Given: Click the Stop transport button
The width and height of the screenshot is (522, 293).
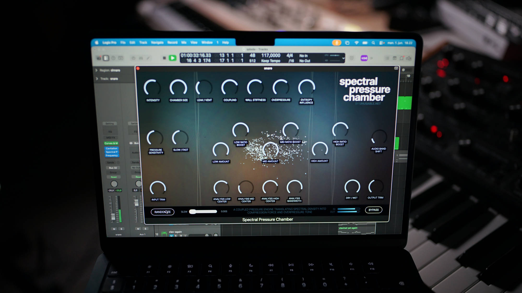Looking at the screenshot, I should [164, 58].
